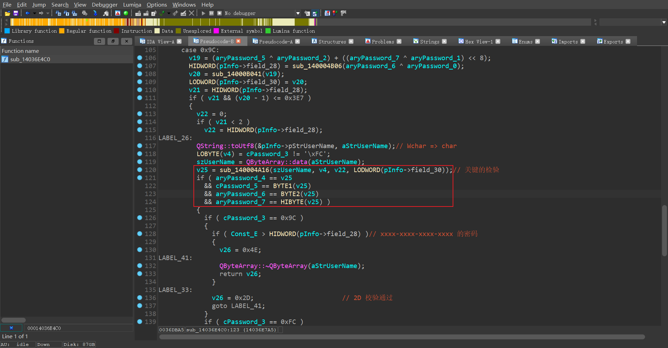Click the Pause process icon
Viewport: 668px width, 348px height.
pos(212,13)
